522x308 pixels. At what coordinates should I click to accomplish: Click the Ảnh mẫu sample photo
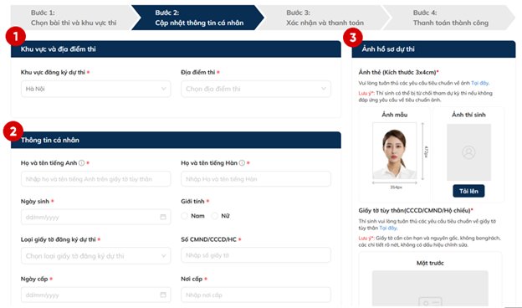coord(395,151)
